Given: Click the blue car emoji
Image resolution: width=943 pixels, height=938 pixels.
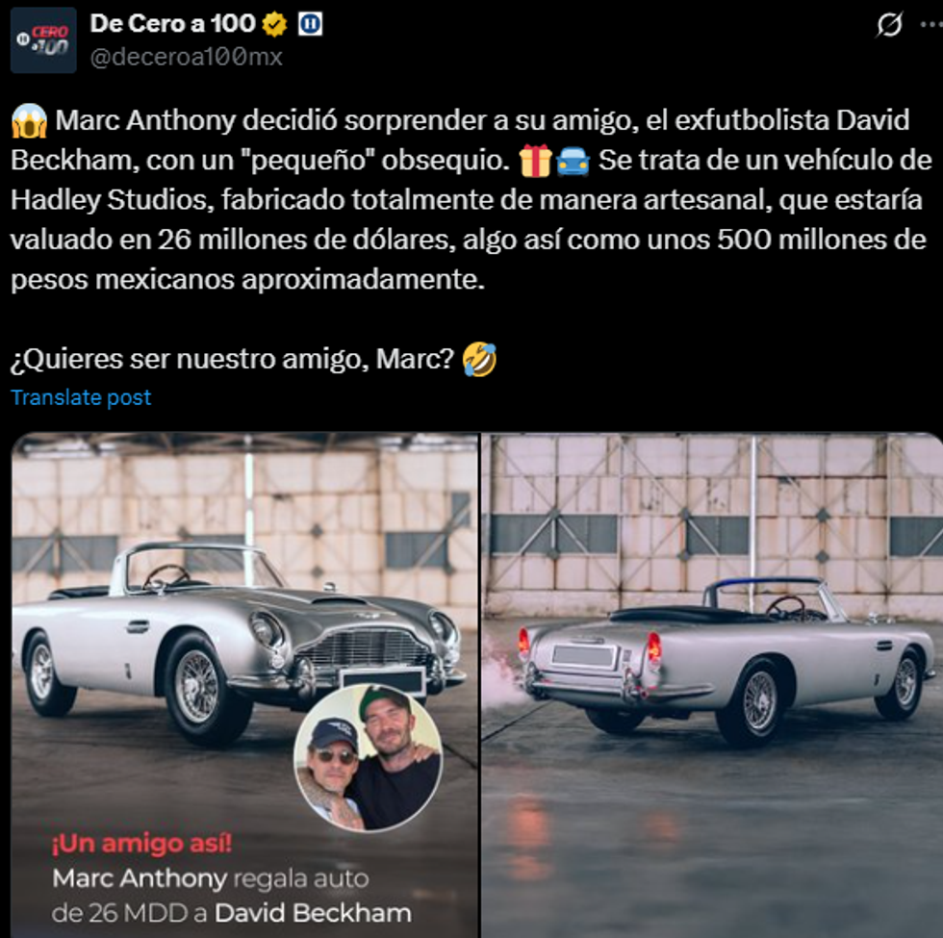Looking at the screenshot, I should 573,162.
